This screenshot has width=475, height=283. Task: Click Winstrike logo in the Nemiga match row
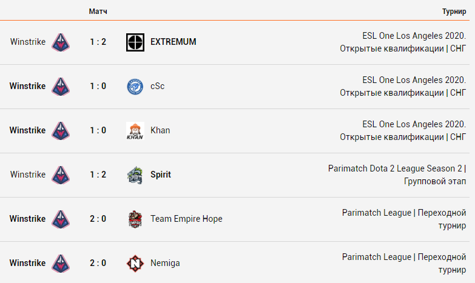(x=61, y=264)
